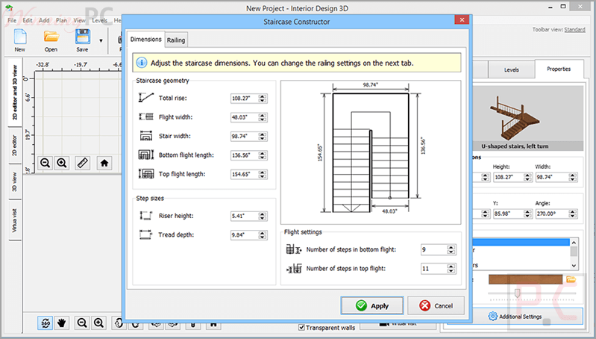Adjust the bottom flight steps spinner
The width and height of the screenshot is (596, 339).
451,249
